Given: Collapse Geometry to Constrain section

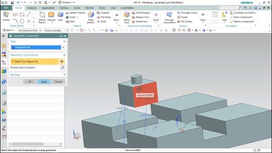Looking at the screenshot, I should (x=64, y=55).
